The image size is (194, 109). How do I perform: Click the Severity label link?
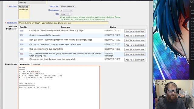[54, 6]
